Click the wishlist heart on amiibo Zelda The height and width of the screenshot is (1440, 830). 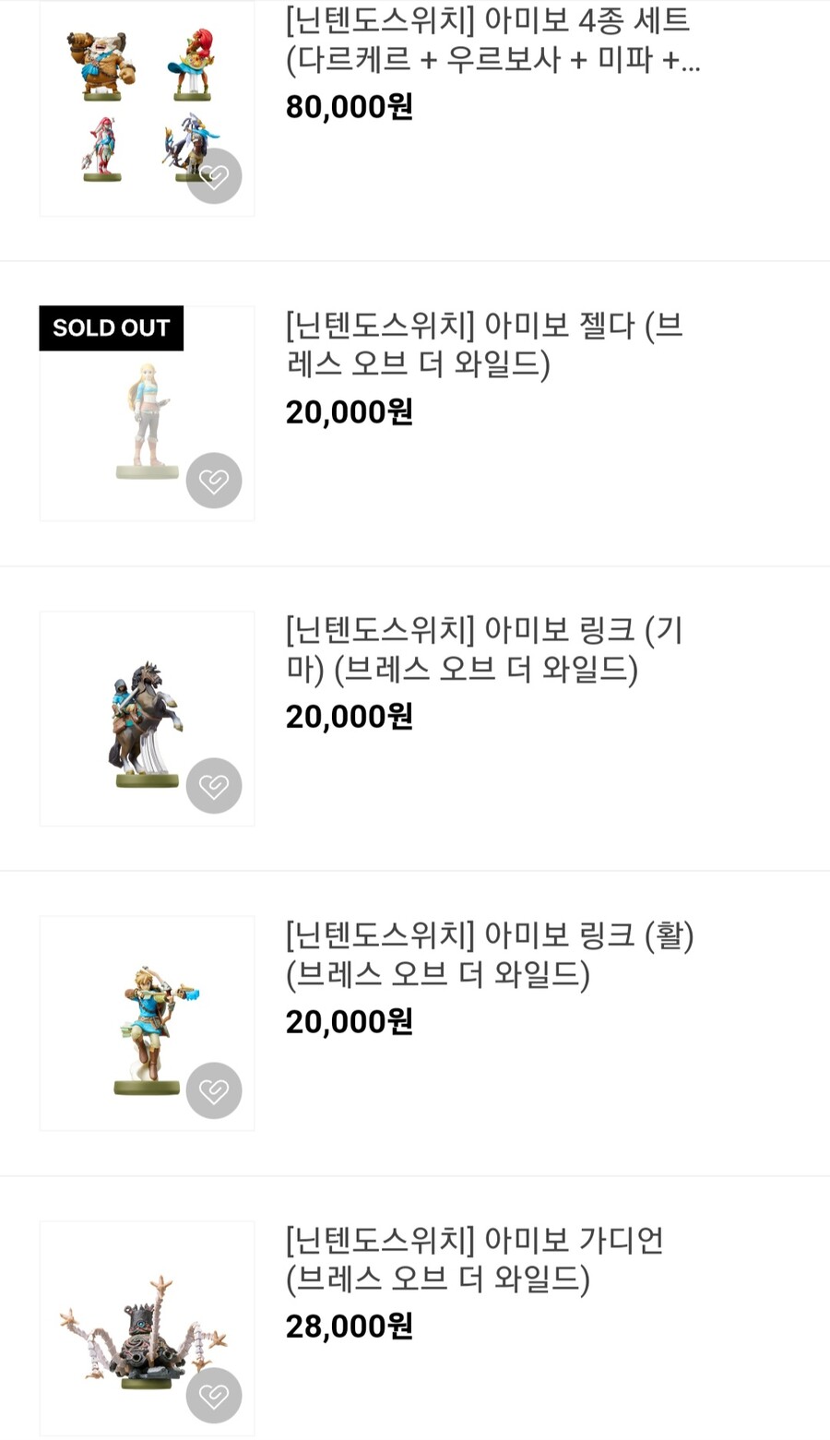coord(214,480)
